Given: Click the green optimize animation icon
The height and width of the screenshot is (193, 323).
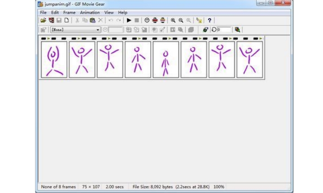Looking at the screenshot, I should click(205, 30).
